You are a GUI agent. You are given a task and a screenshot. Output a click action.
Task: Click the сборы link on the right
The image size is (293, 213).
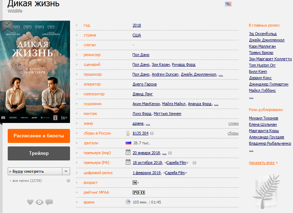[x=233, y=133]
